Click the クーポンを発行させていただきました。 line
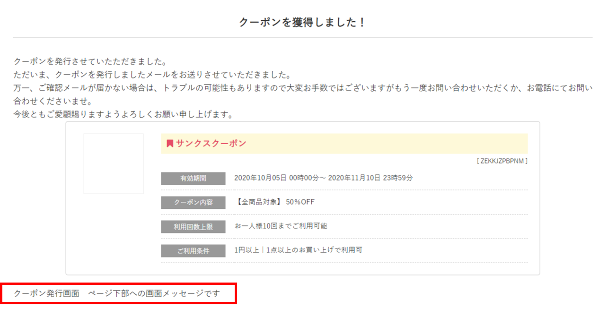Screen dimensions: 608x309 click(x=90, y=62)
